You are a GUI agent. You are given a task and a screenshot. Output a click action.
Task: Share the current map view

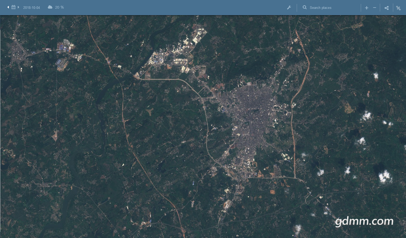coord(386,8)
